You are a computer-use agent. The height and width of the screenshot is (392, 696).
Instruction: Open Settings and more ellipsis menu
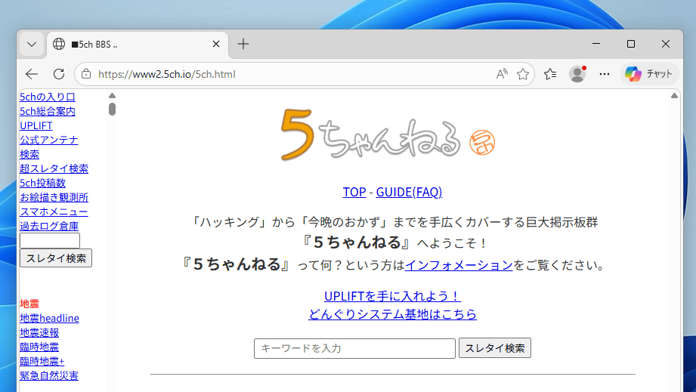click(x=605, y=74)
